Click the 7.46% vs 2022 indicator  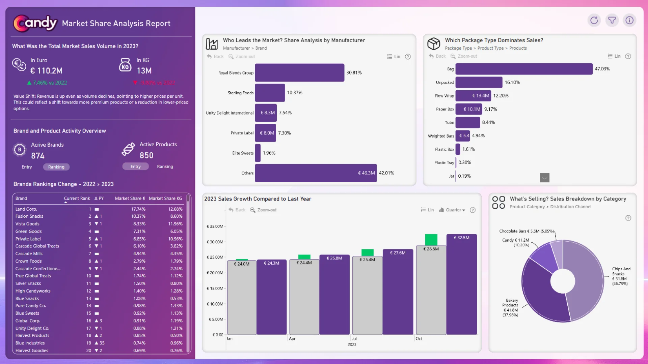pyautogui.click(x=47, y=83)
